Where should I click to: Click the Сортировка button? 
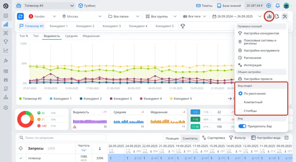coord(213,138)
